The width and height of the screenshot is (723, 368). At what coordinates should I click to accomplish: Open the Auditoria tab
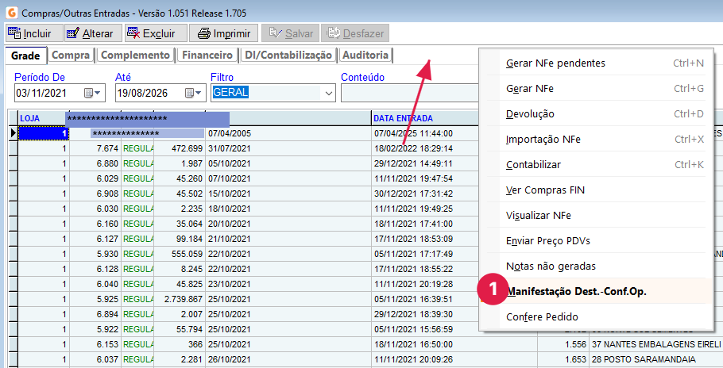[x=365, y=56]
